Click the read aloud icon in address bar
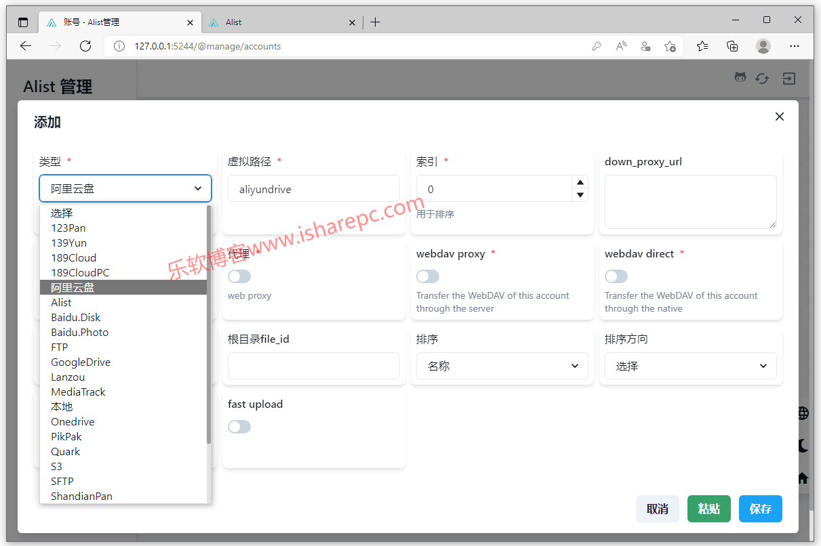Viewport: 821px width, 546px height. tap(621, 46)
